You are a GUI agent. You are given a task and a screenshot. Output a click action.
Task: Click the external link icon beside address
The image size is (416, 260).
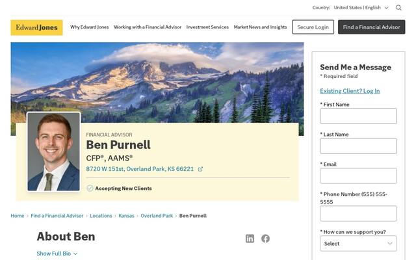pos(200,169)
